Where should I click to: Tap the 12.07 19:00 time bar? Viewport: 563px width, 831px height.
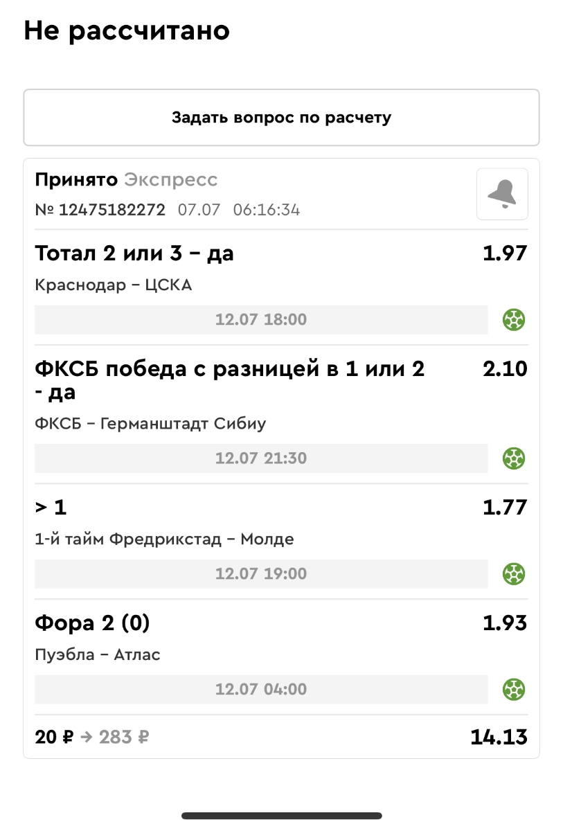pos(261,574)
